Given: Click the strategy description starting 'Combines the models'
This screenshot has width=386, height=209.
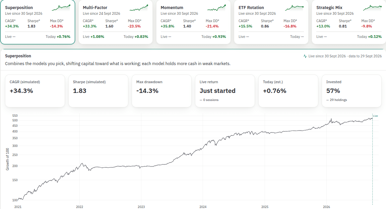Looking at the screenshot, I should tap(118, 64).
